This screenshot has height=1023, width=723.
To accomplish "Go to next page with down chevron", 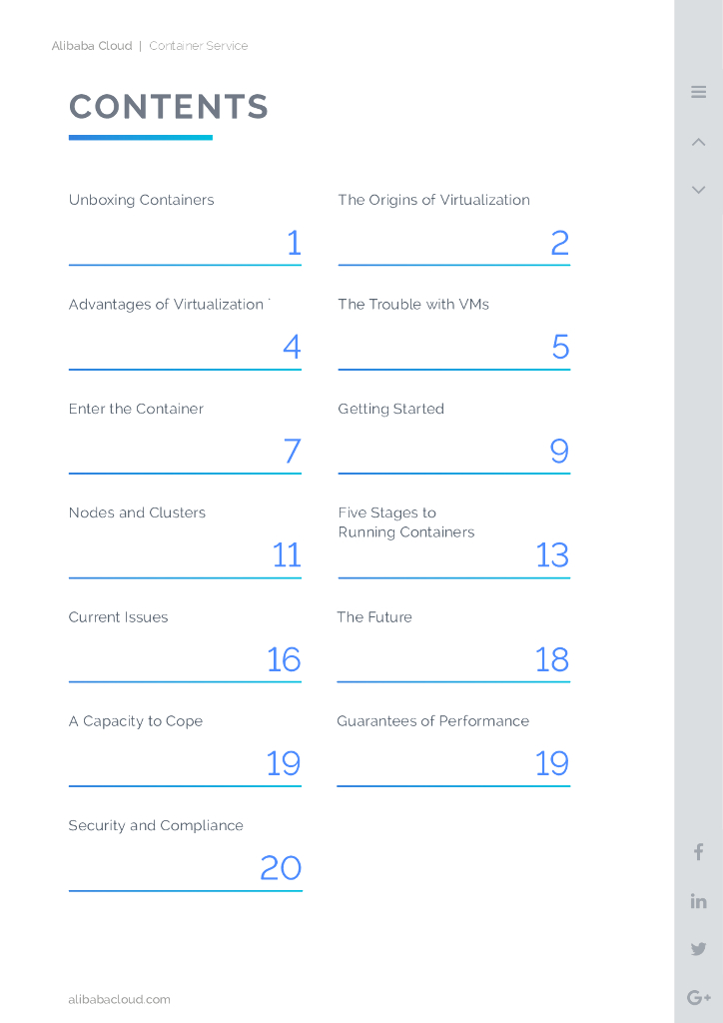I will pos(698,190).
